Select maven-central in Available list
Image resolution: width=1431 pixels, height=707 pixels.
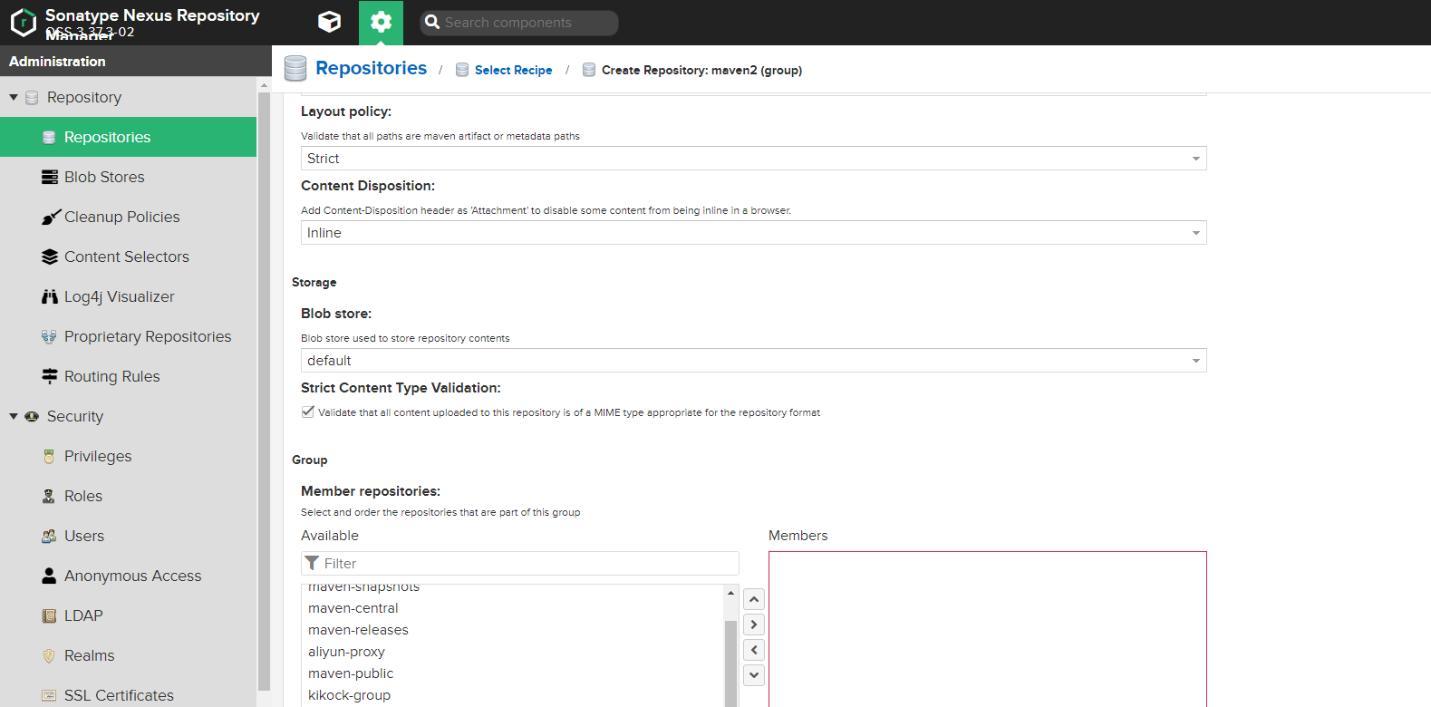click(513, 608)
